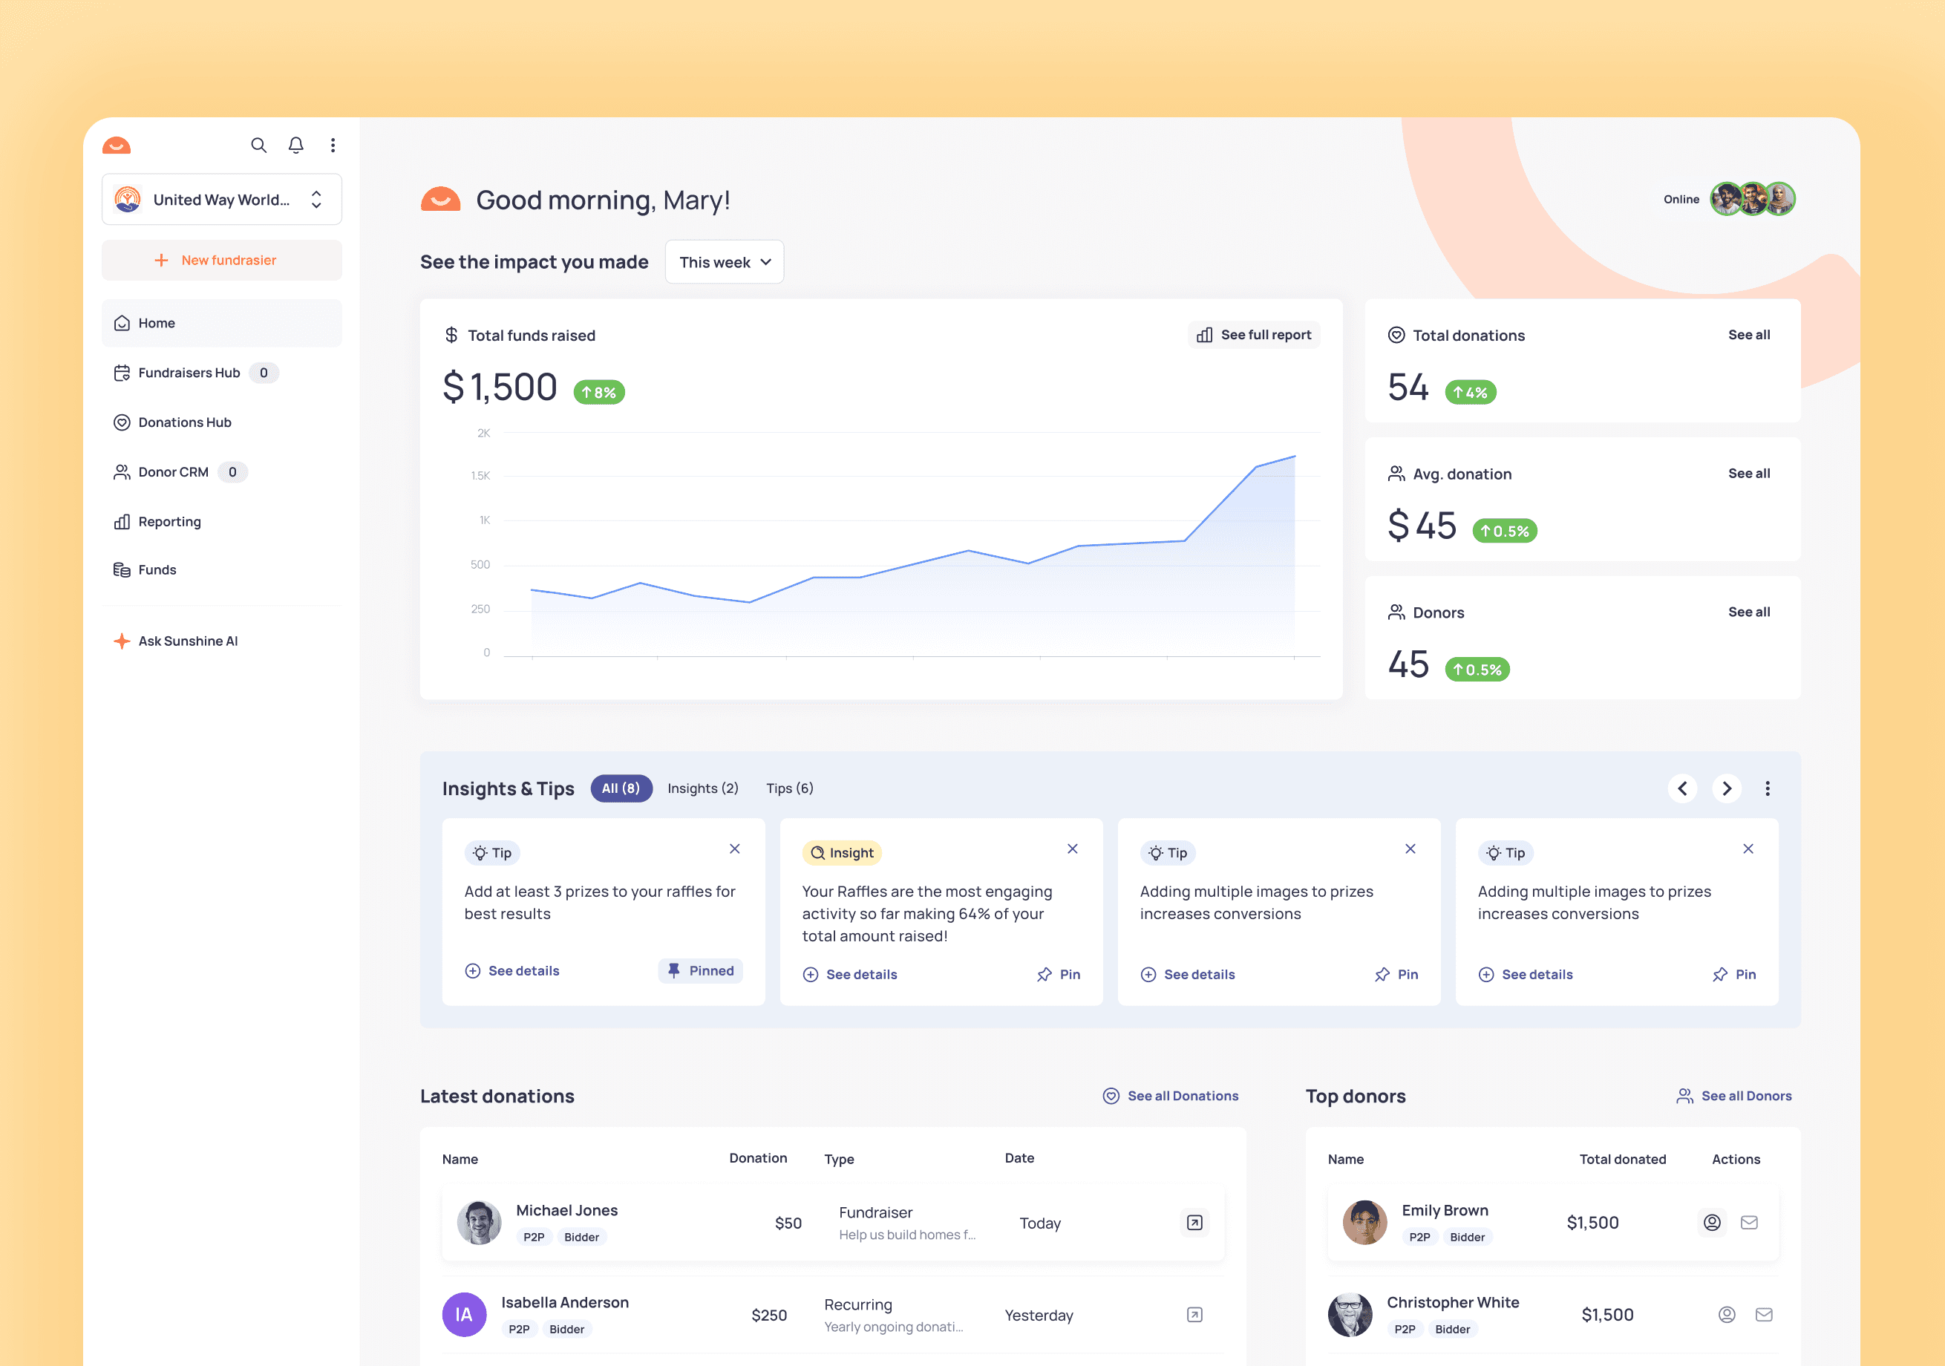The image size is (1945, 1366).
Task: Open the This week time range dropdown
Action: [x=725, y=262]
